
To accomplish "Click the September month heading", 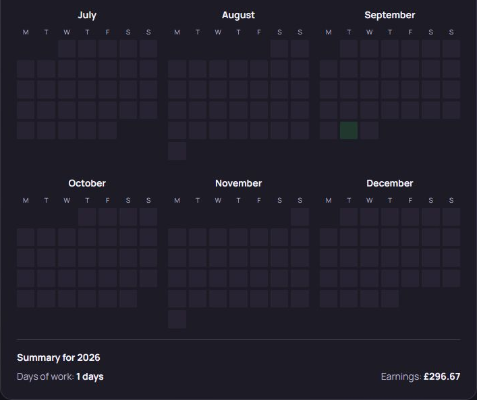I will pyautogui.click(x=390, y=15).
